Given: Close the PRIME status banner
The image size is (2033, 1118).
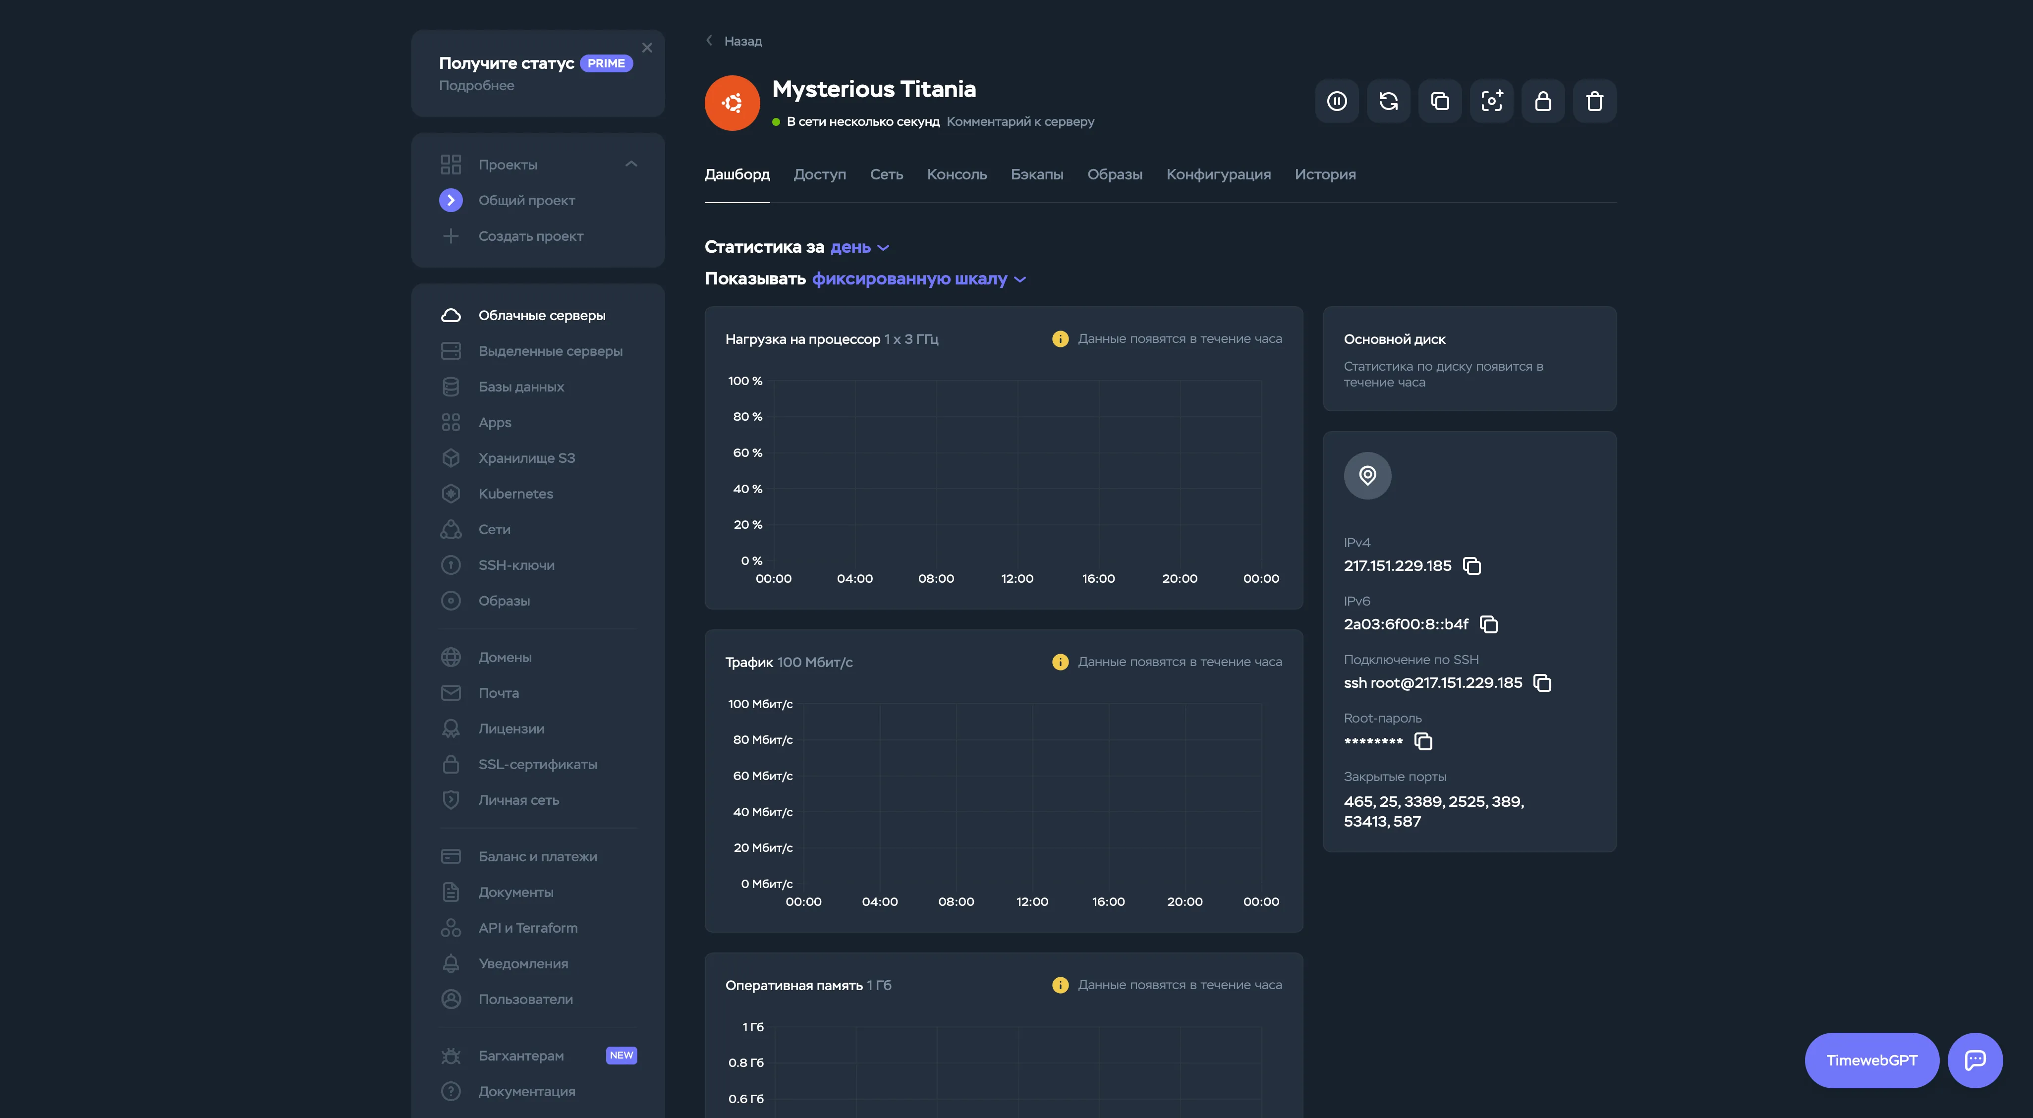Looking at the screenshot, I should click(x=647, y=48).
